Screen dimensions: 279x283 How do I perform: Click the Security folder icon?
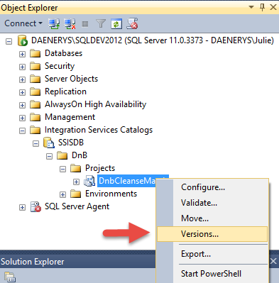[35, 66]
